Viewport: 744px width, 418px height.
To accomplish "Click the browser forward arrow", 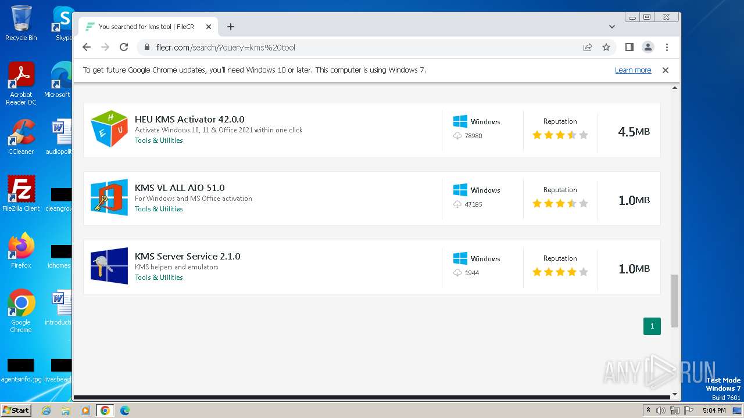I will tap(105, 47).
